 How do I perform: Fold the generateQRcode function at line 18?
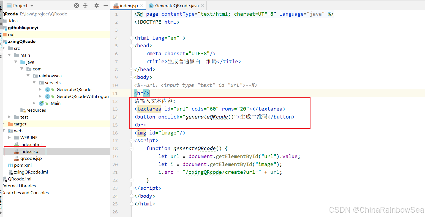tap(132, 149)
